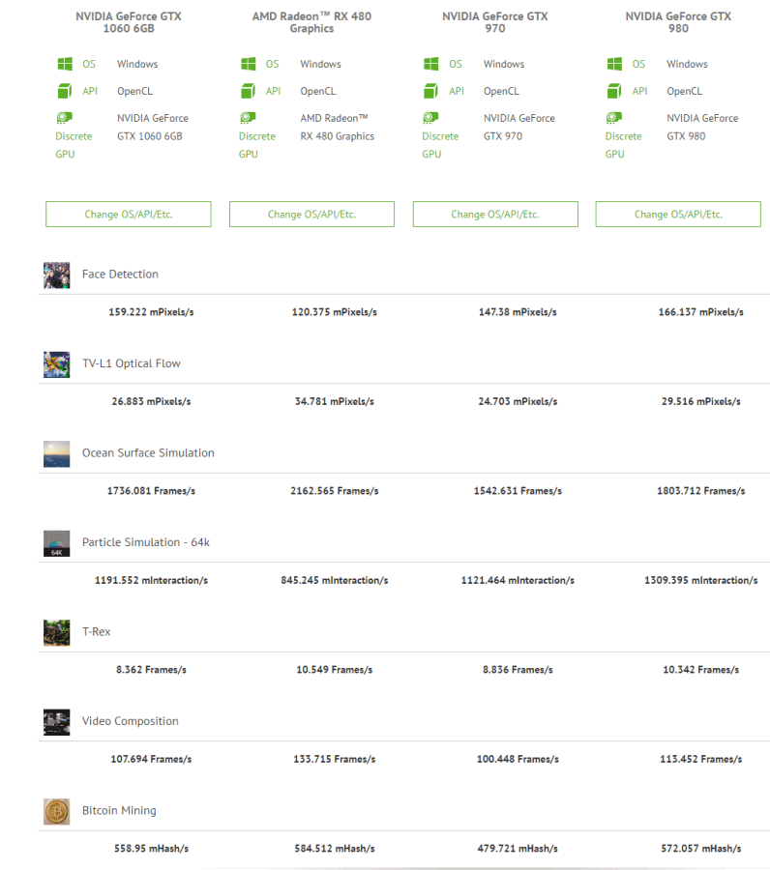770x870 pixels.
Task: Click the Bitcoin Mining coin icon
Action: coord(56,811)
